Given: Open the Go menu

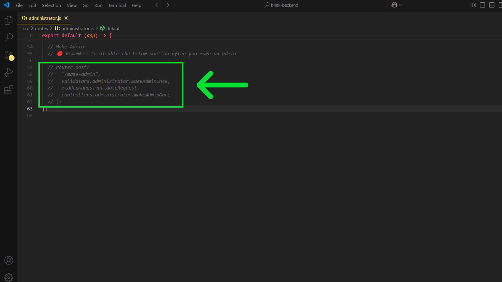Looking at the screenshot, I should [85, 5].
